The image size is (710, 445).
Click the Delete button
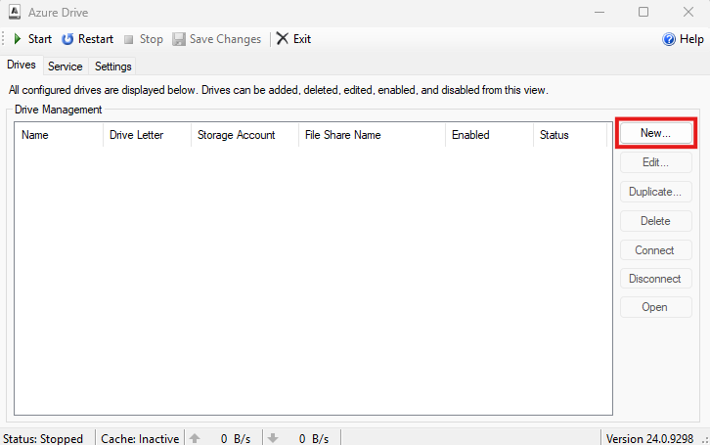655,221
